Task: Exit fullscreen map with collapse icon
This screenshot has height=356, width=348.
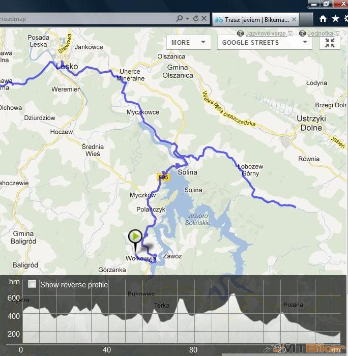Action: pyautogui.click(x=330, y=43)
